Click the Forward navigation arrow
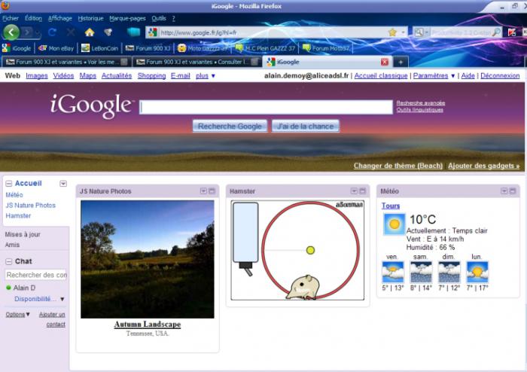 [28, 32]
